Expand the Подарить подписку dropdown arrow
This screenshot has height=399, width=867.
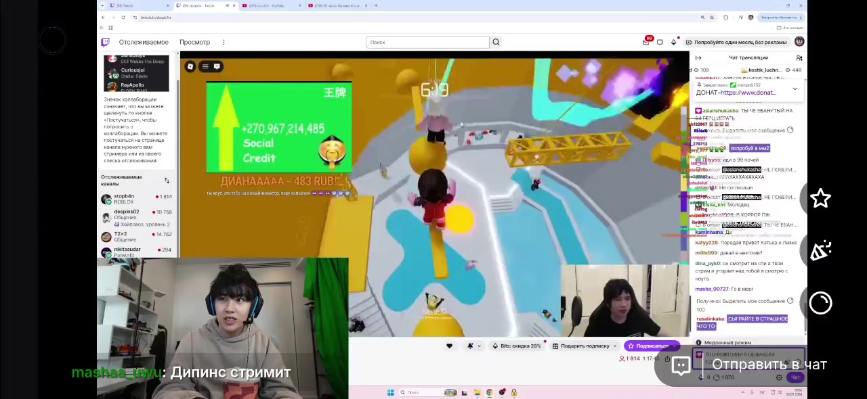click(x=615, y=346)
